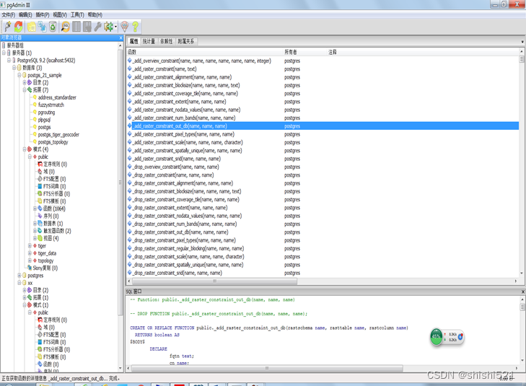The width and height of the screenshot is (526, 386).
Task: Select the postgis_tiger_geocoder extension
Action: (x=58, y=134)
